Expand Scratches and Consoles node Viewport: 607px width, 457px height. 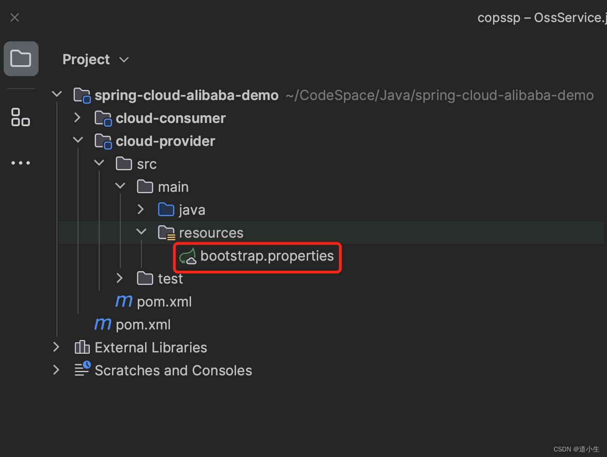[x=56, y=370]
